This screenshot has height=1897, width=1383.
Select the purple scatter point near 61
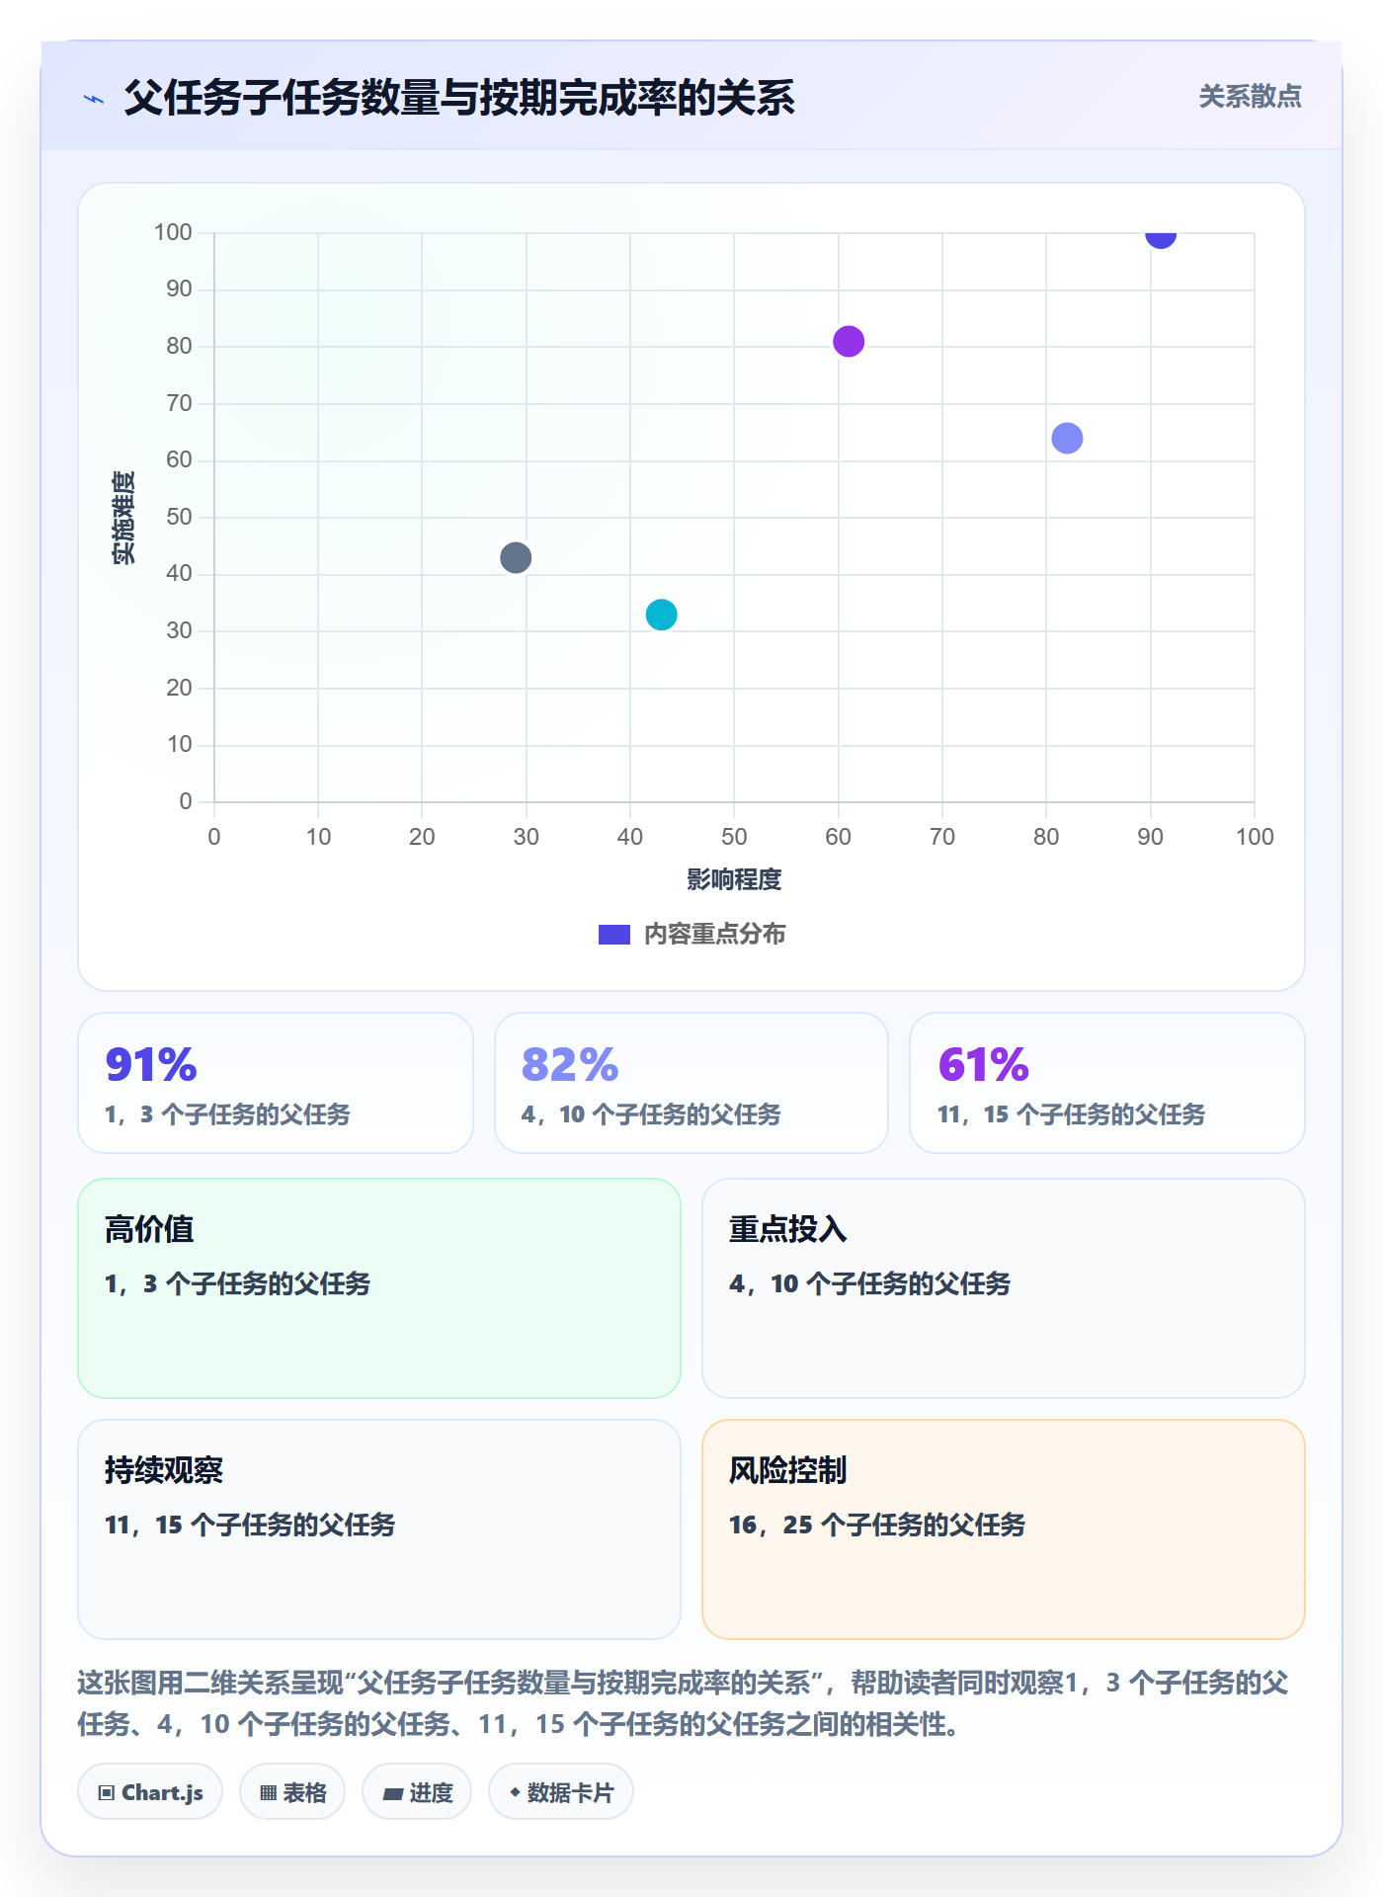pyautogui.click(x=849, y=342)
